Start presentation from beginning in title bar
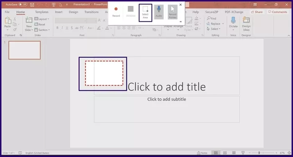 (x=54, y=5)
